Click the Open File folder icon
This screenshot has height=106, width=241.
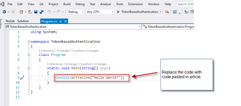pos(30,12)
